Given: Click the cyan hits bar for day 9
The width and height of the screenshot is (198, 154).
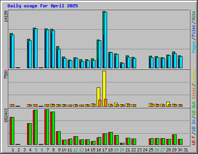Looking at the screenshot, I should point(59,59).
